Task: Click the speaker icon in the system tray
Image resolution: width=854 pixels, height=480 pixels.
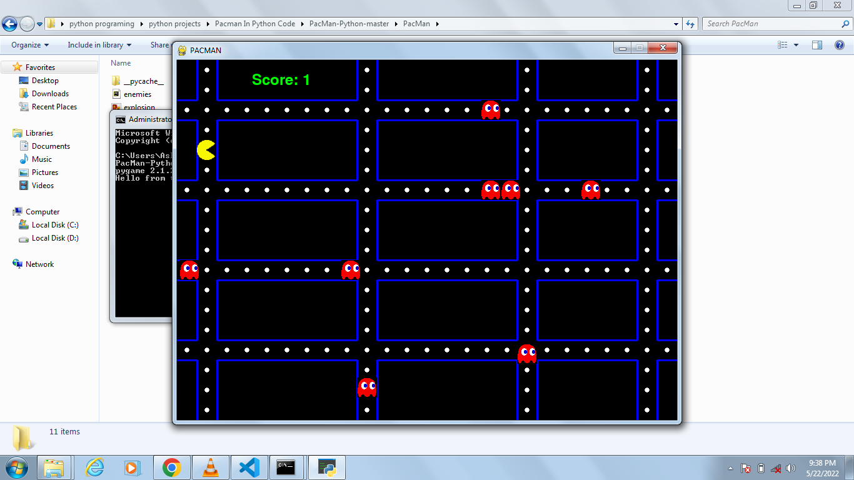Action: tap(791, 467)
